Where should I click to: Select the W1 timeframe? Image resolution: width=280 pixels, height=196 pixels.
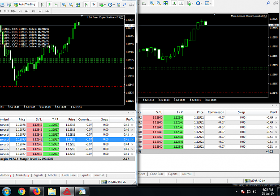point(40,11)
